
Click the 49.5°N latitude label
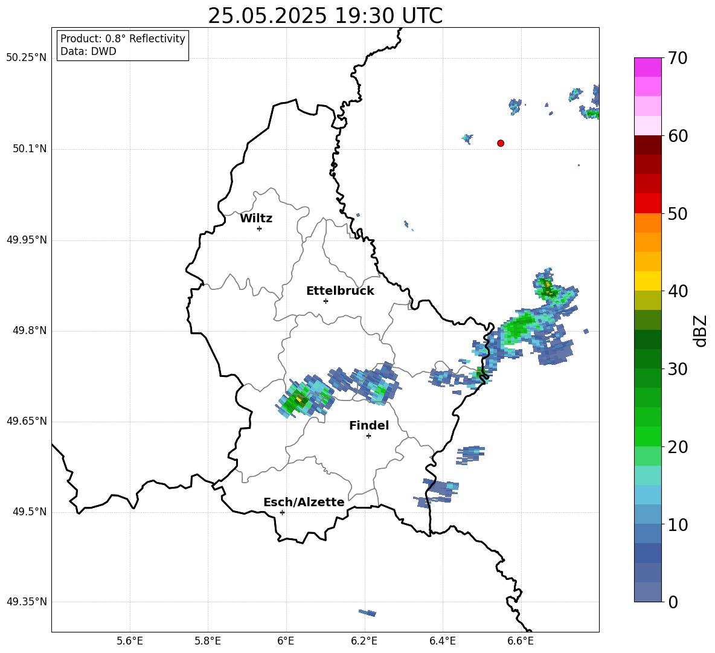coord(30,512)
